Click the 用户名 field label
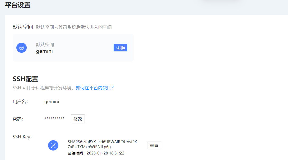The height and width of the screenshot is (160, 288). click(x=20, y=101)
